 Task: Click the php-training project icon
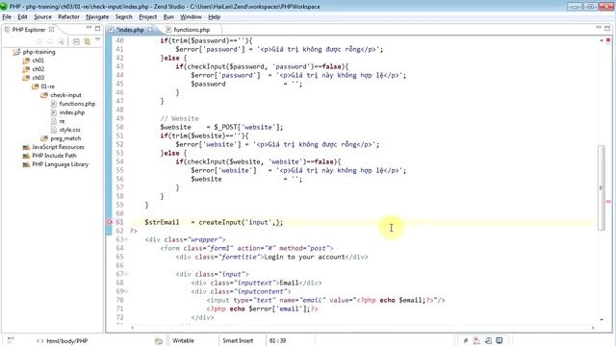coord(16,52)
